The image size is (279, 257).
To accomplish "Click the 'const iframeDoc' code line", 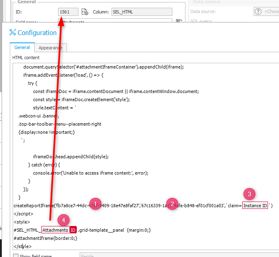I will pos(116,91).
